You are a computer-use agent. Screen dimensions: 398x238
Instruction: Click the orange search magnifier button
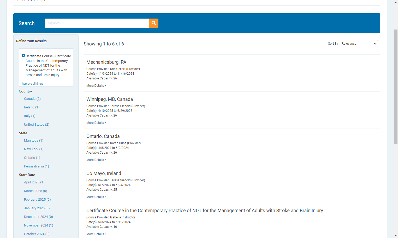point(154,23)
